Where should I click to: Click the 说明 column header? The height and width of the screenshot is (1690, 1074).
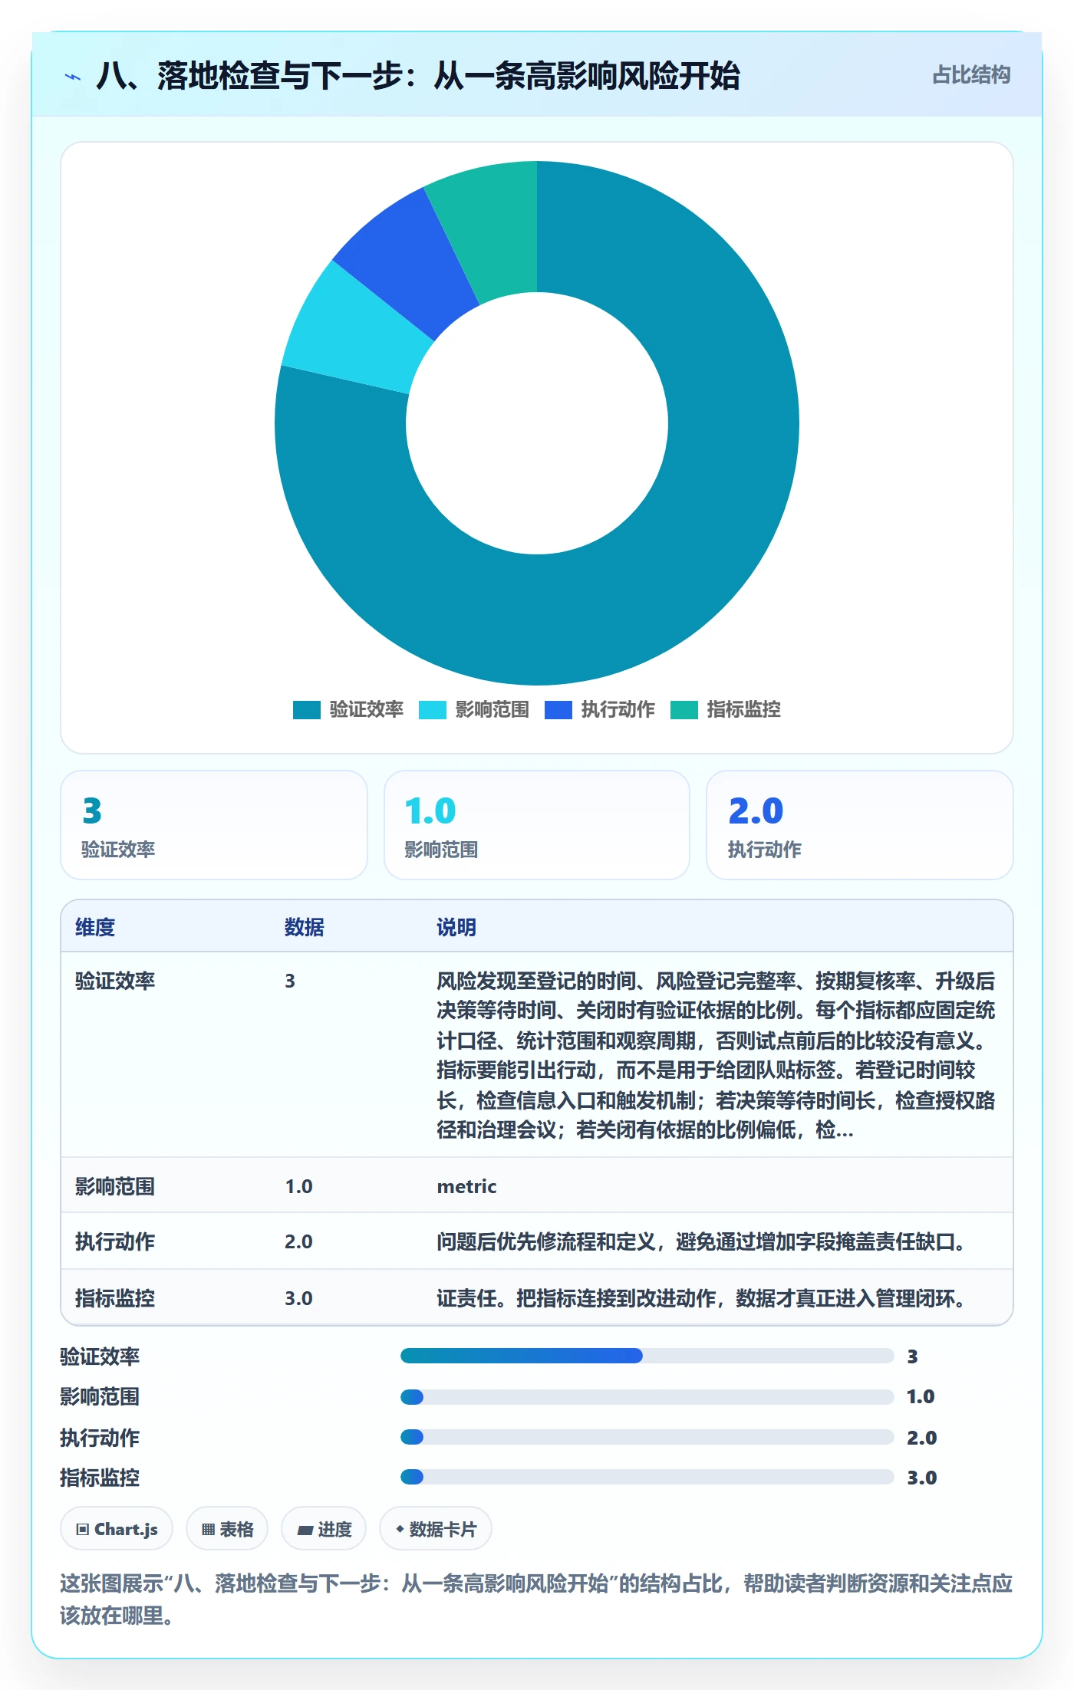(456, 927)
